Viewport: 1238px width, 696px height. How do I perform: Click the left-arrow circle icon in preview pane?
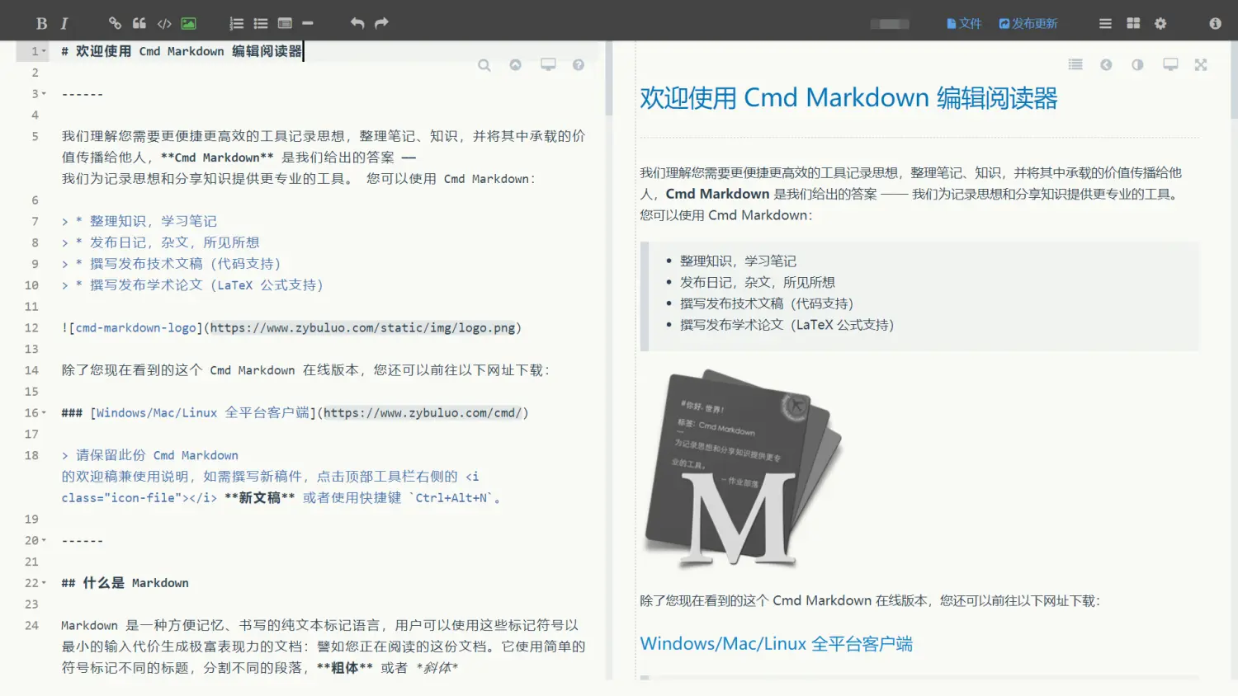1106,64
